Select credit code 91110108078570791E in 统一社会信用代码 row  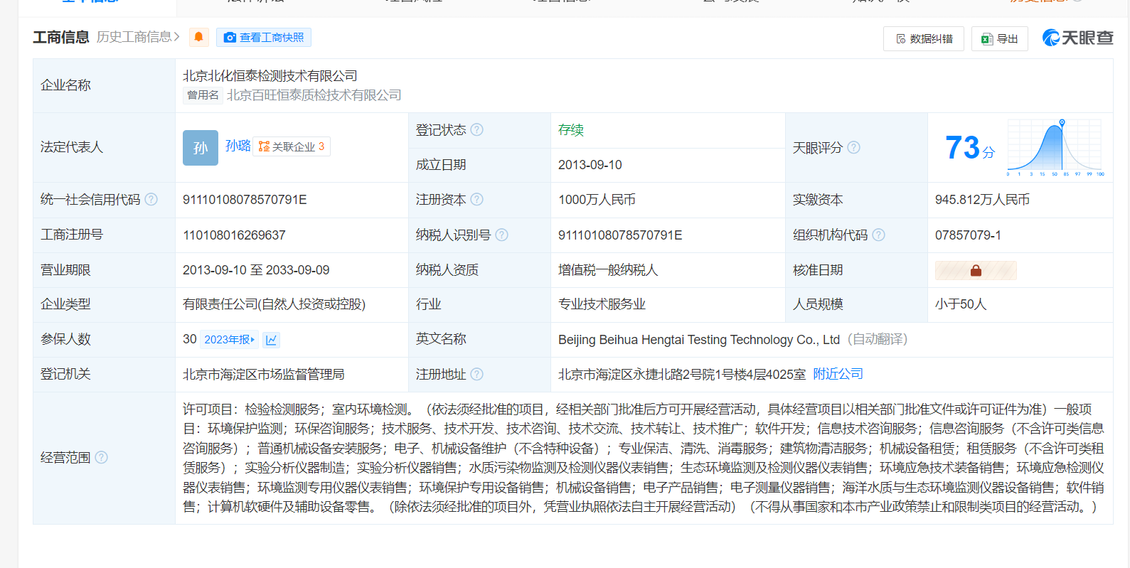[x=245, y=200]
